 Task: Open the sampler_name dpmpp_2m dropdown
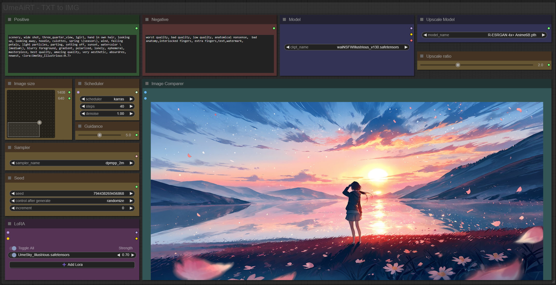72,163
